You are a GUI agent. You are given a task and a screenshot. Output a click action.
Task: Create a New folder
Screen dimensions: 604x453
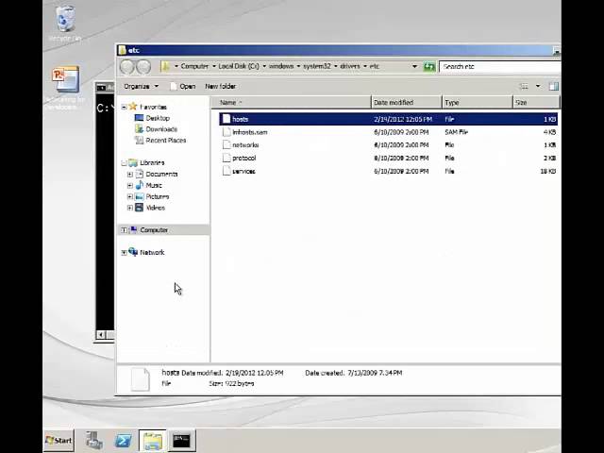(220, 86)
